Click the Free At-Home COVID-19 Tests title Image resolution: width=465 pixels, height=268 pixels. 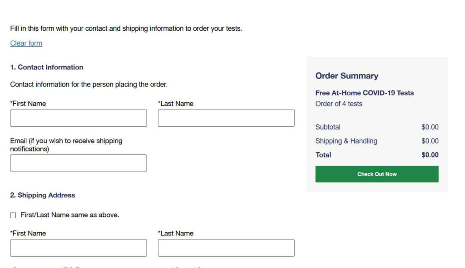(x=365, y=93)
